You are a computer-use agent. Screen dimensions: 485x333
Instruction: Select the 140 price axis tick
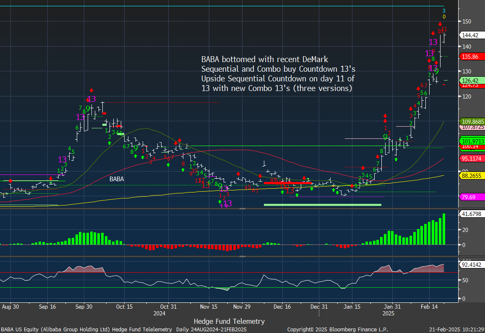[x=467, y=47]
